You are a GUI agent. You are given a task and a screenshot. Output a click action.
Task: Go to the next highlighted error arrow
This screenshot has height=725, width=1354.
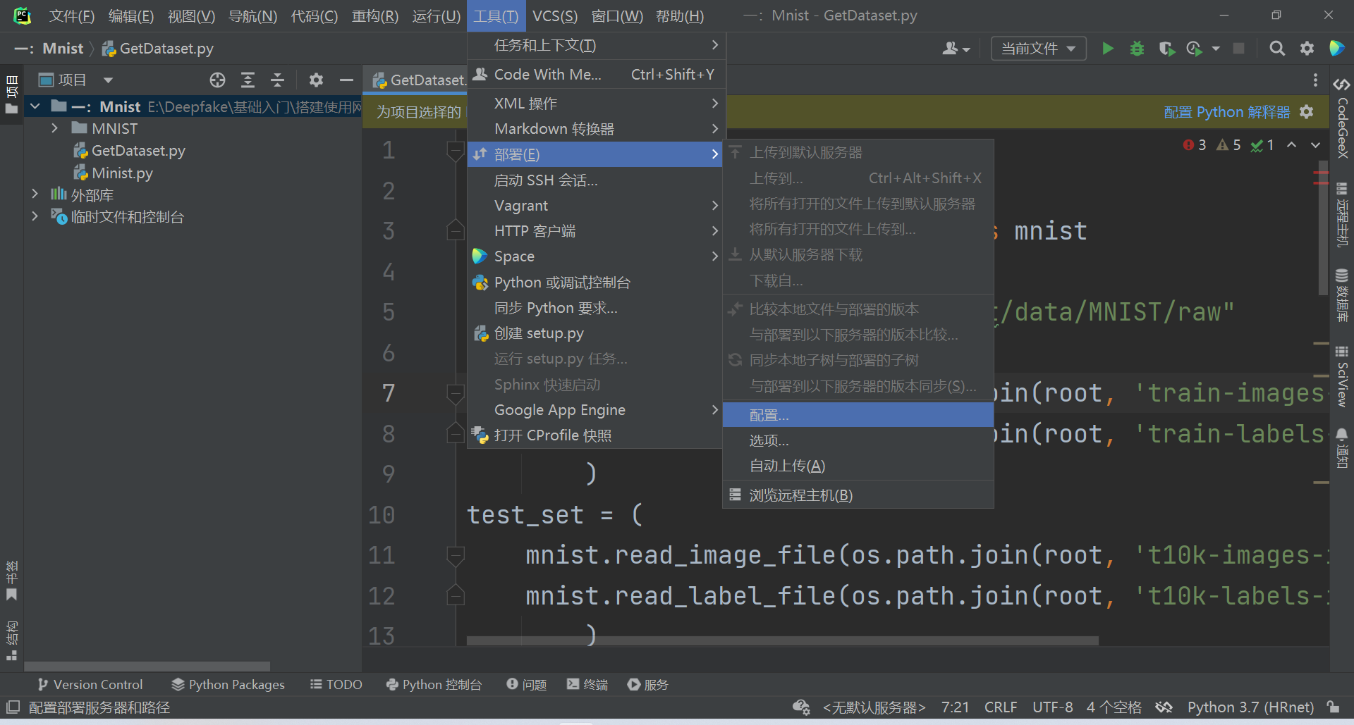pos(1315,144)
